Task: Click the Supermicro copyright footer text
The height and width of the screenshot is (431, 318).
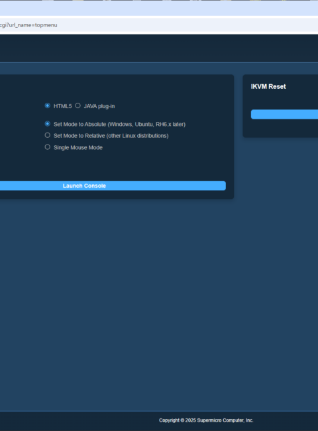Action: (206, 420)
